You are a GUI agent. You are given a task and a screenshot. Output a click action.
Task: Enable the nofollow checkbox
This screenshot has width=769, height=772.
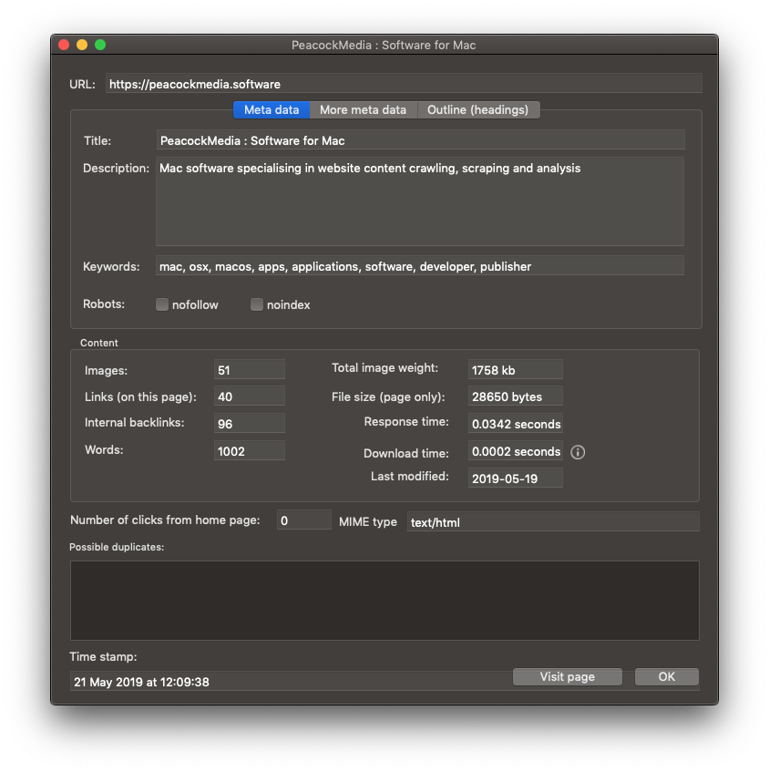point(162,304)
